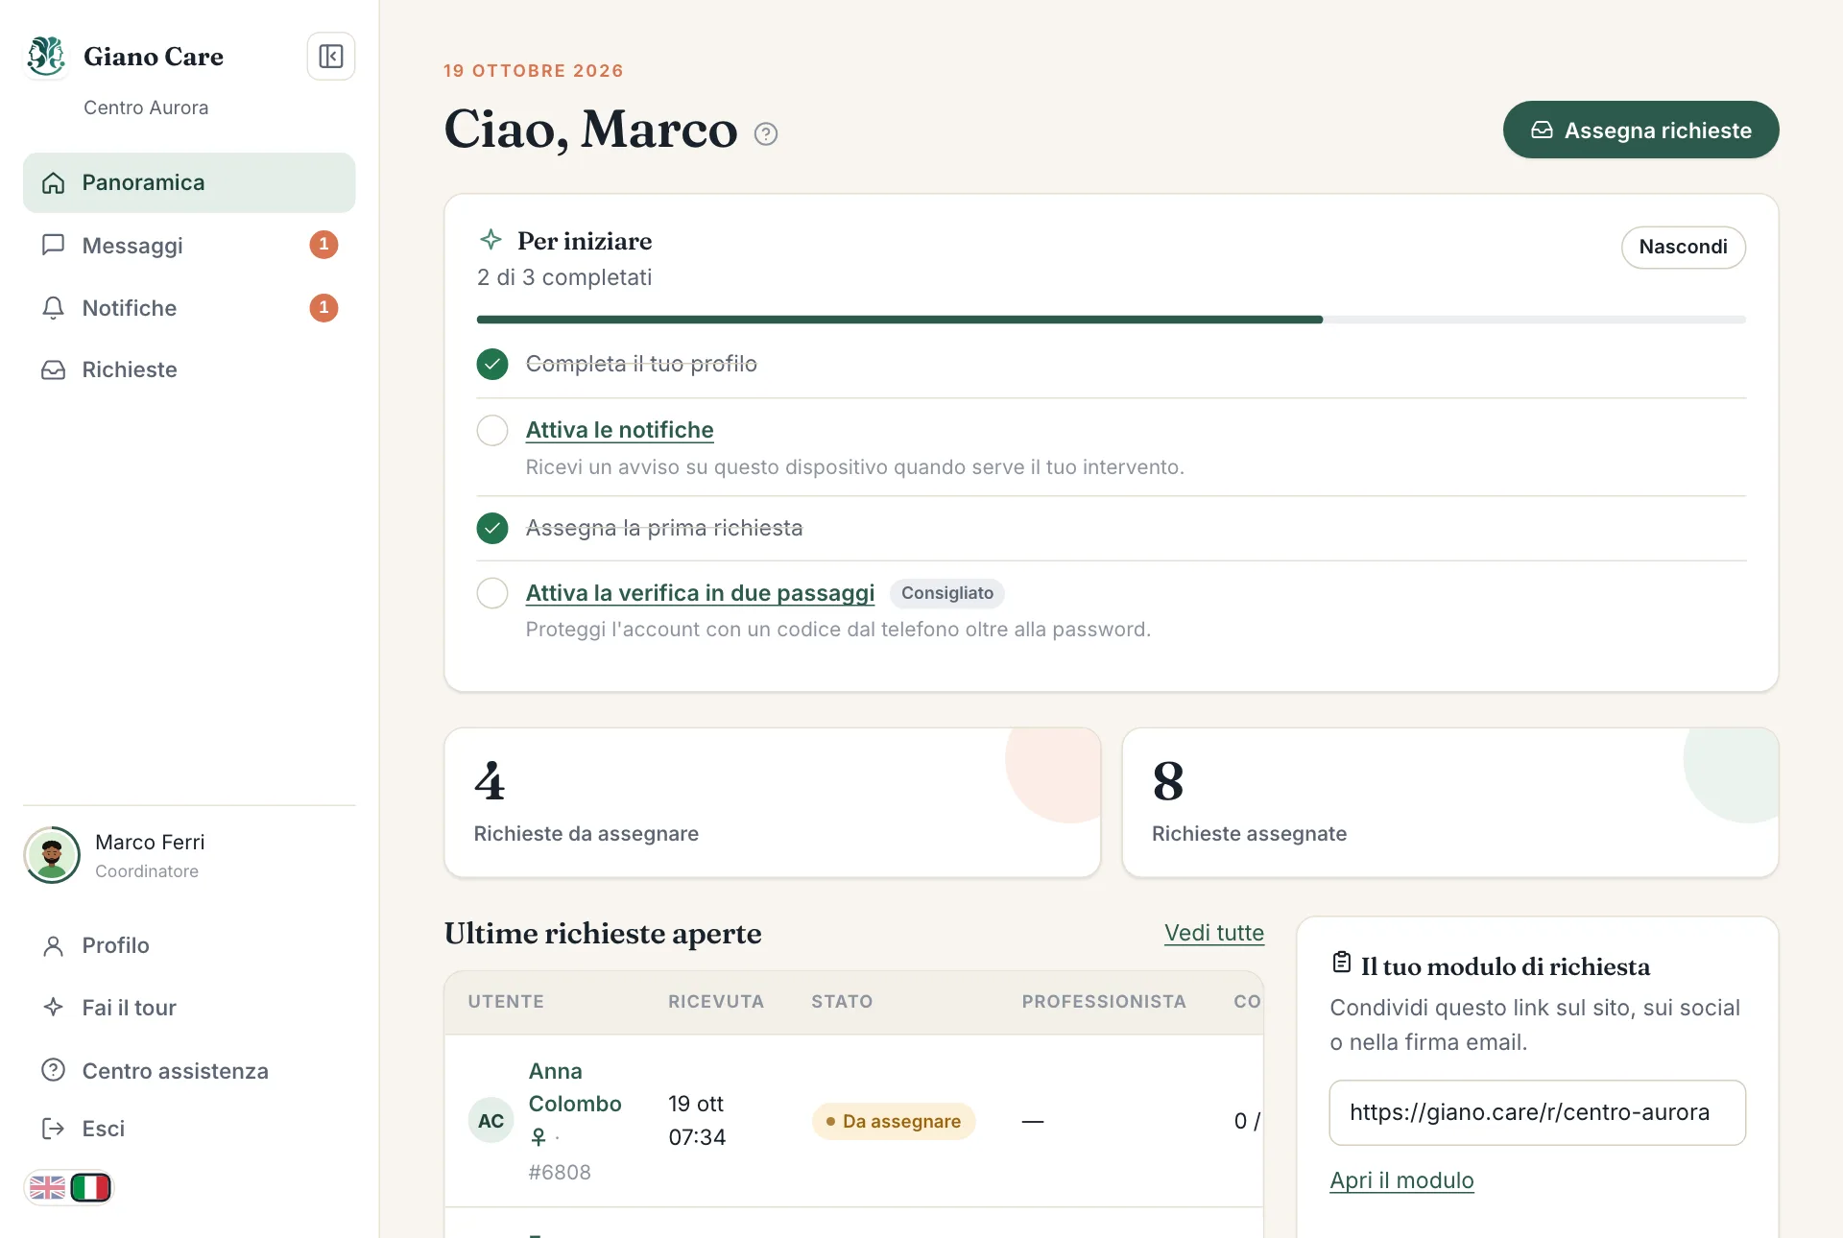The height and width of the screenshot is (1238, 1843).
Task: Open help icon next to Ciao, Marco
Action: tap(766, 133)
